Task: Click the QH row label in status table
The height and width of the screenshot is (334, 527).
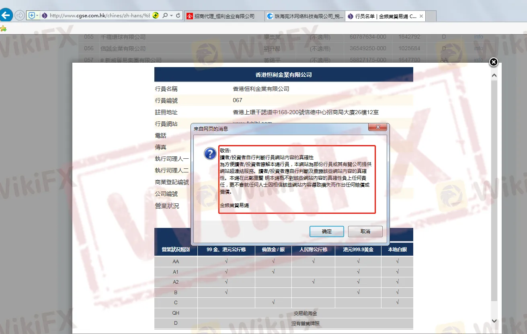Action: coord(176,313)
